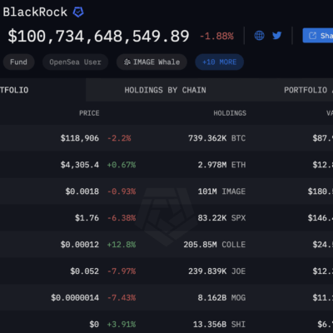
Task: Select the 8.162B MOG holdings cell
Action: tap(221, 298)
